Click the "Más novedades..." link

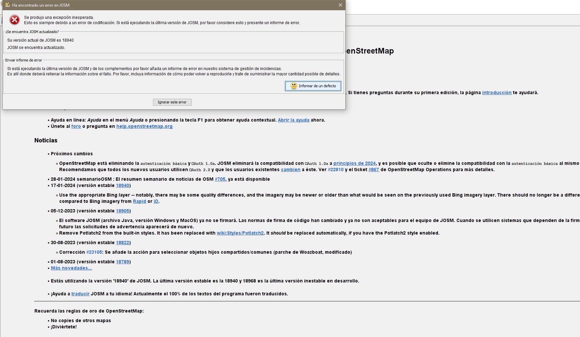[x=71, y=268]
